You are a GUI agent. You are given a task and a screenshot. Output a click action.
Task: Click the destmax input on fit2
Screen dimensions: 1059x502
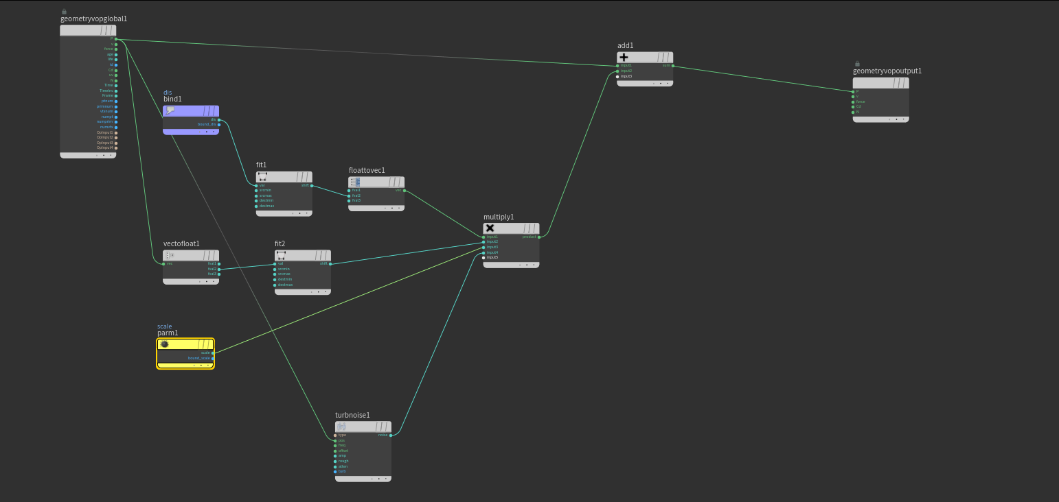coord(275,285)
